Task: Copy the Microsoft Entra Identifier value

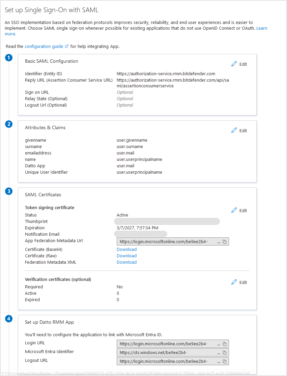Action: (x=225, y=352)
